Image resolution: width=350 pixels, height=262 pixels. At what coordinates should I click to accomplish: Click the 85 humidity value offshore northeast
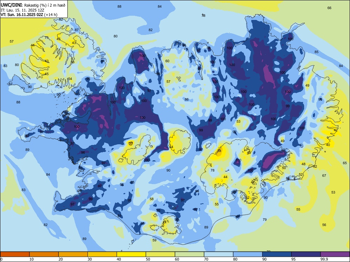(x=316, y=52)
